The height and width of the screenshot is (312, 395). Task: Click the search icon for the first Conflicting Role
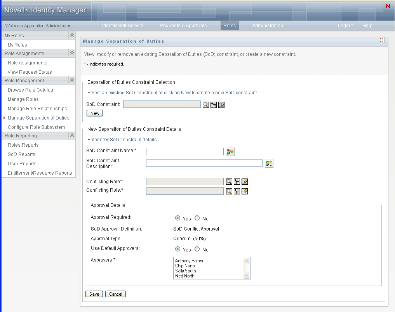pos(229,181)
